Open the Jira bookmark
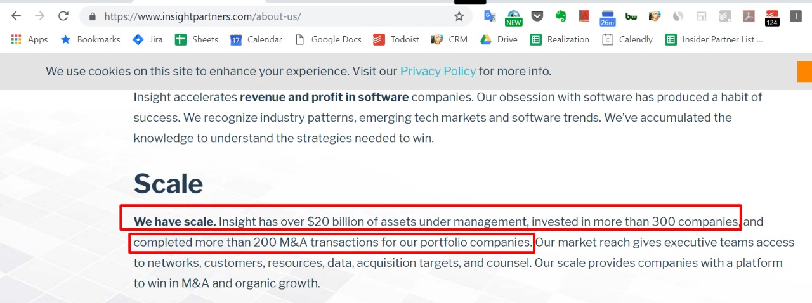 (147, 39)
